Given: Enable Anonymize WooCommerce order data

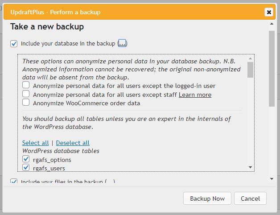Looking at the screenshot, I should tap(26, 103).
